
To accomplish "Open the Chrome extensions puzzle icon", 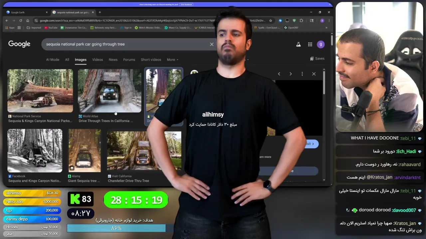I will pos(301,21).
